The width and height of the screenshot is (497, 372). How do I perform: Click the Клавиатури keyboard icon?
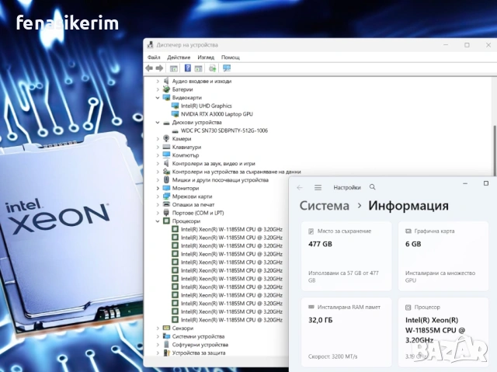tap(166, 147)
